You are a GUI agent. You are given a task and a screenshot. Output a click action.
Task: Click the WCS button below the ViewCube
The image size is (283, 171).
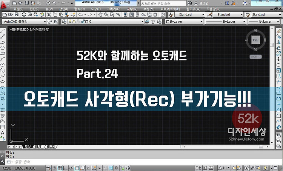[x=255, y=57]
